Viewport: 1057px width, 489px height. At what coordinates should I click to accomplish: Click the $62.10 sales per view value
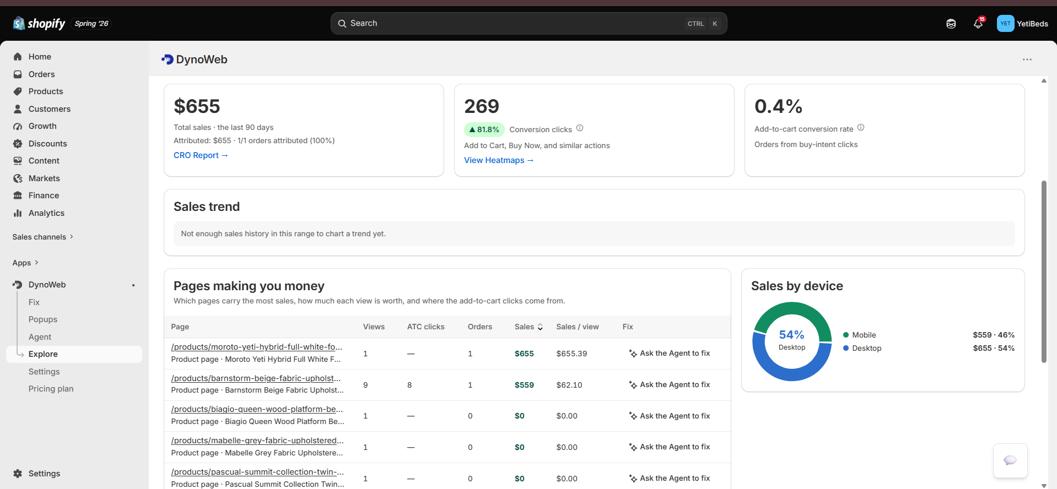pyautogui.click(x=569, y=385)
